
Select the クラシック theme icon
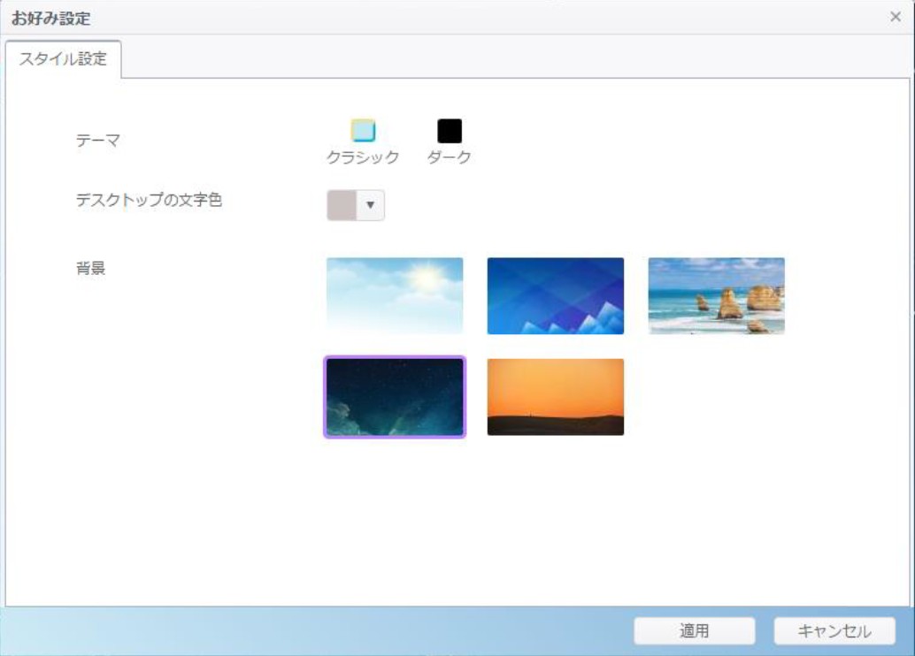point(363,131)
